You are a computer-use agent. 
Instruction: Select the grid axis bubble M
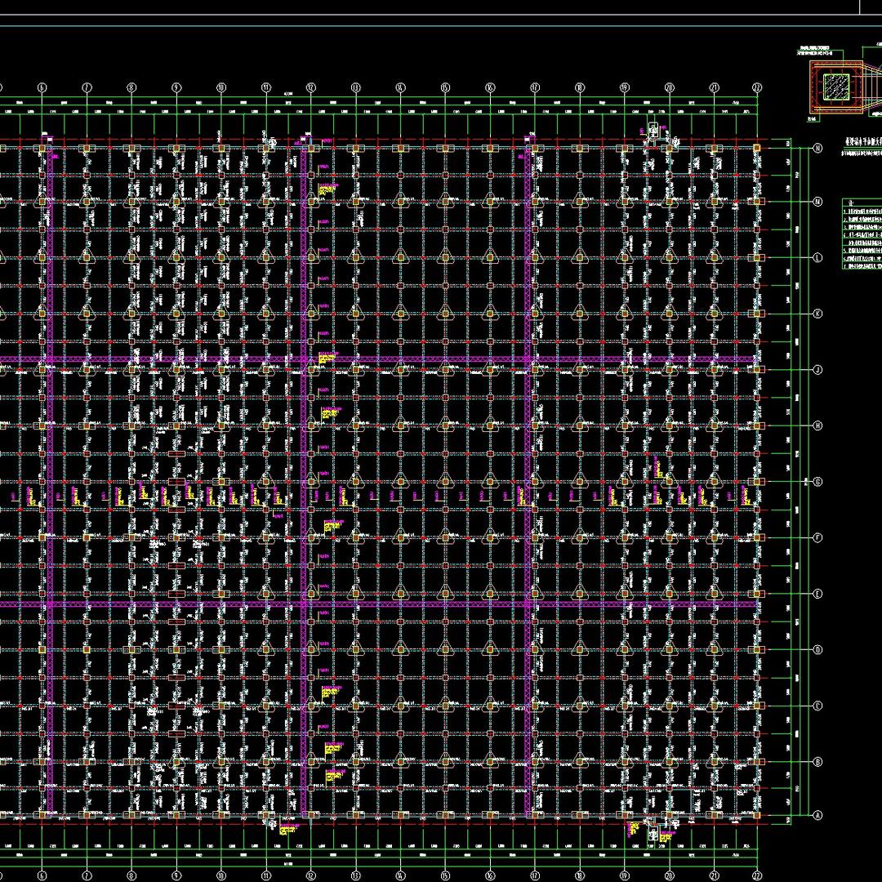[817, 202]
